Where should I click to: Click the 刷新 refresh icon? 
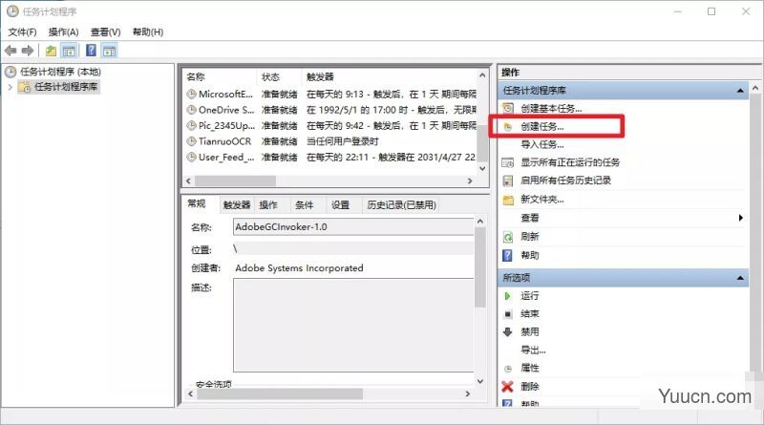click(508, 237)
